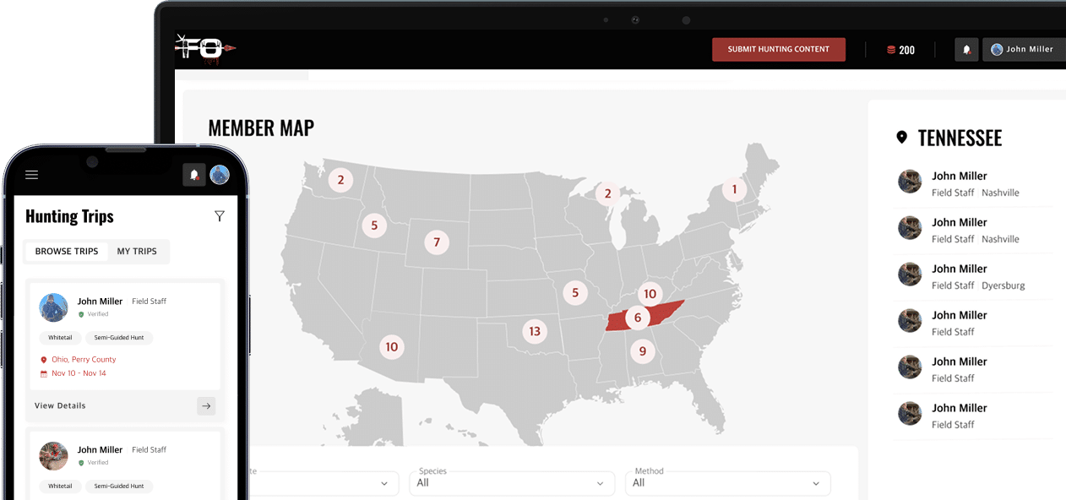Tap the notifications bell on the phone
Image resolution: width=1066 pixels, height=500 pixels.
194,175
